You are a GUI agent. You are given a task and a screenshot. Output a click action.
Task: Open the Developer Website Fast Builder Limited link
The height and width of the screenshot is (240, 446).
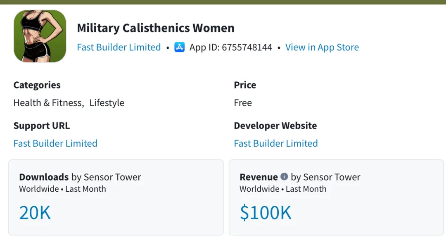click(276, 143)
